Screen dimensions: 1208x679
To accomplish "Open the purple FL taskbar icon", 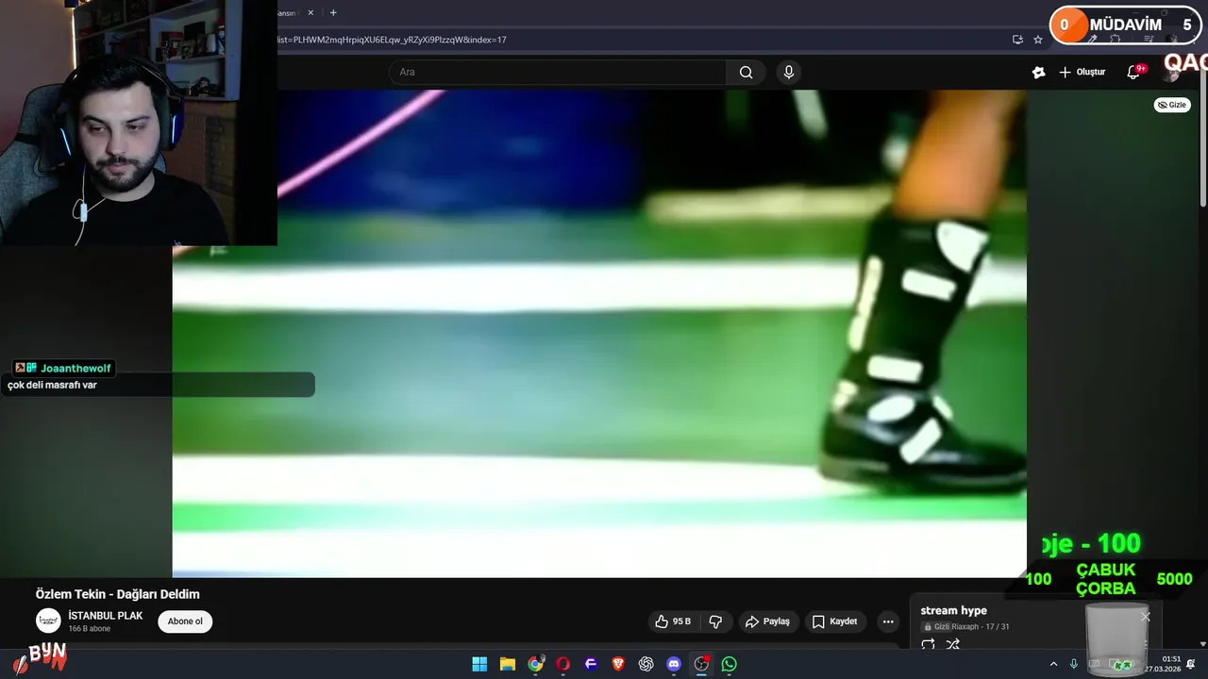I will [591, 664].
